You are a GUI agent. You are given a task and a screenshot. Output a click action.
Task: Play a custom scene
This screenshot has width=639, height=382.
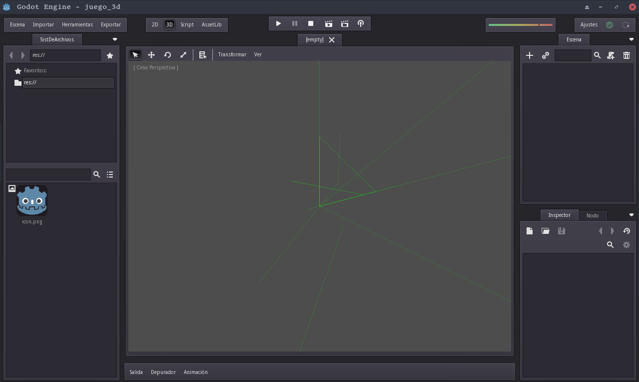[345, 23]
